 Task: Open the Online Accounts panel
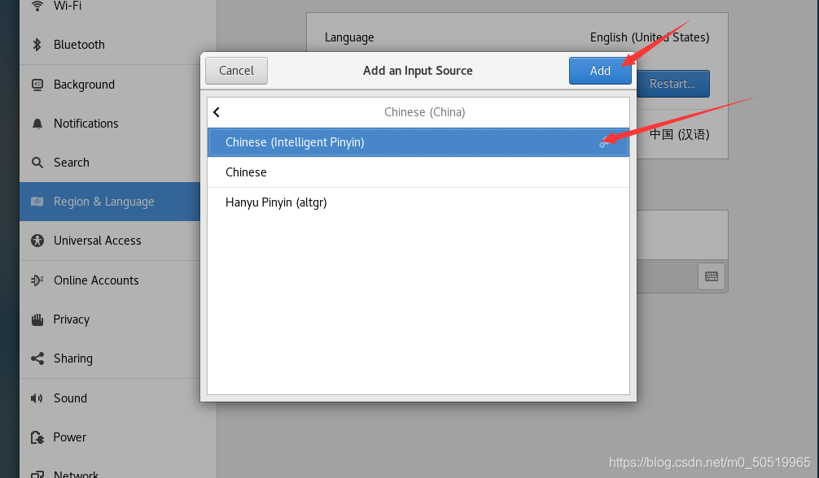pos(118,280)
